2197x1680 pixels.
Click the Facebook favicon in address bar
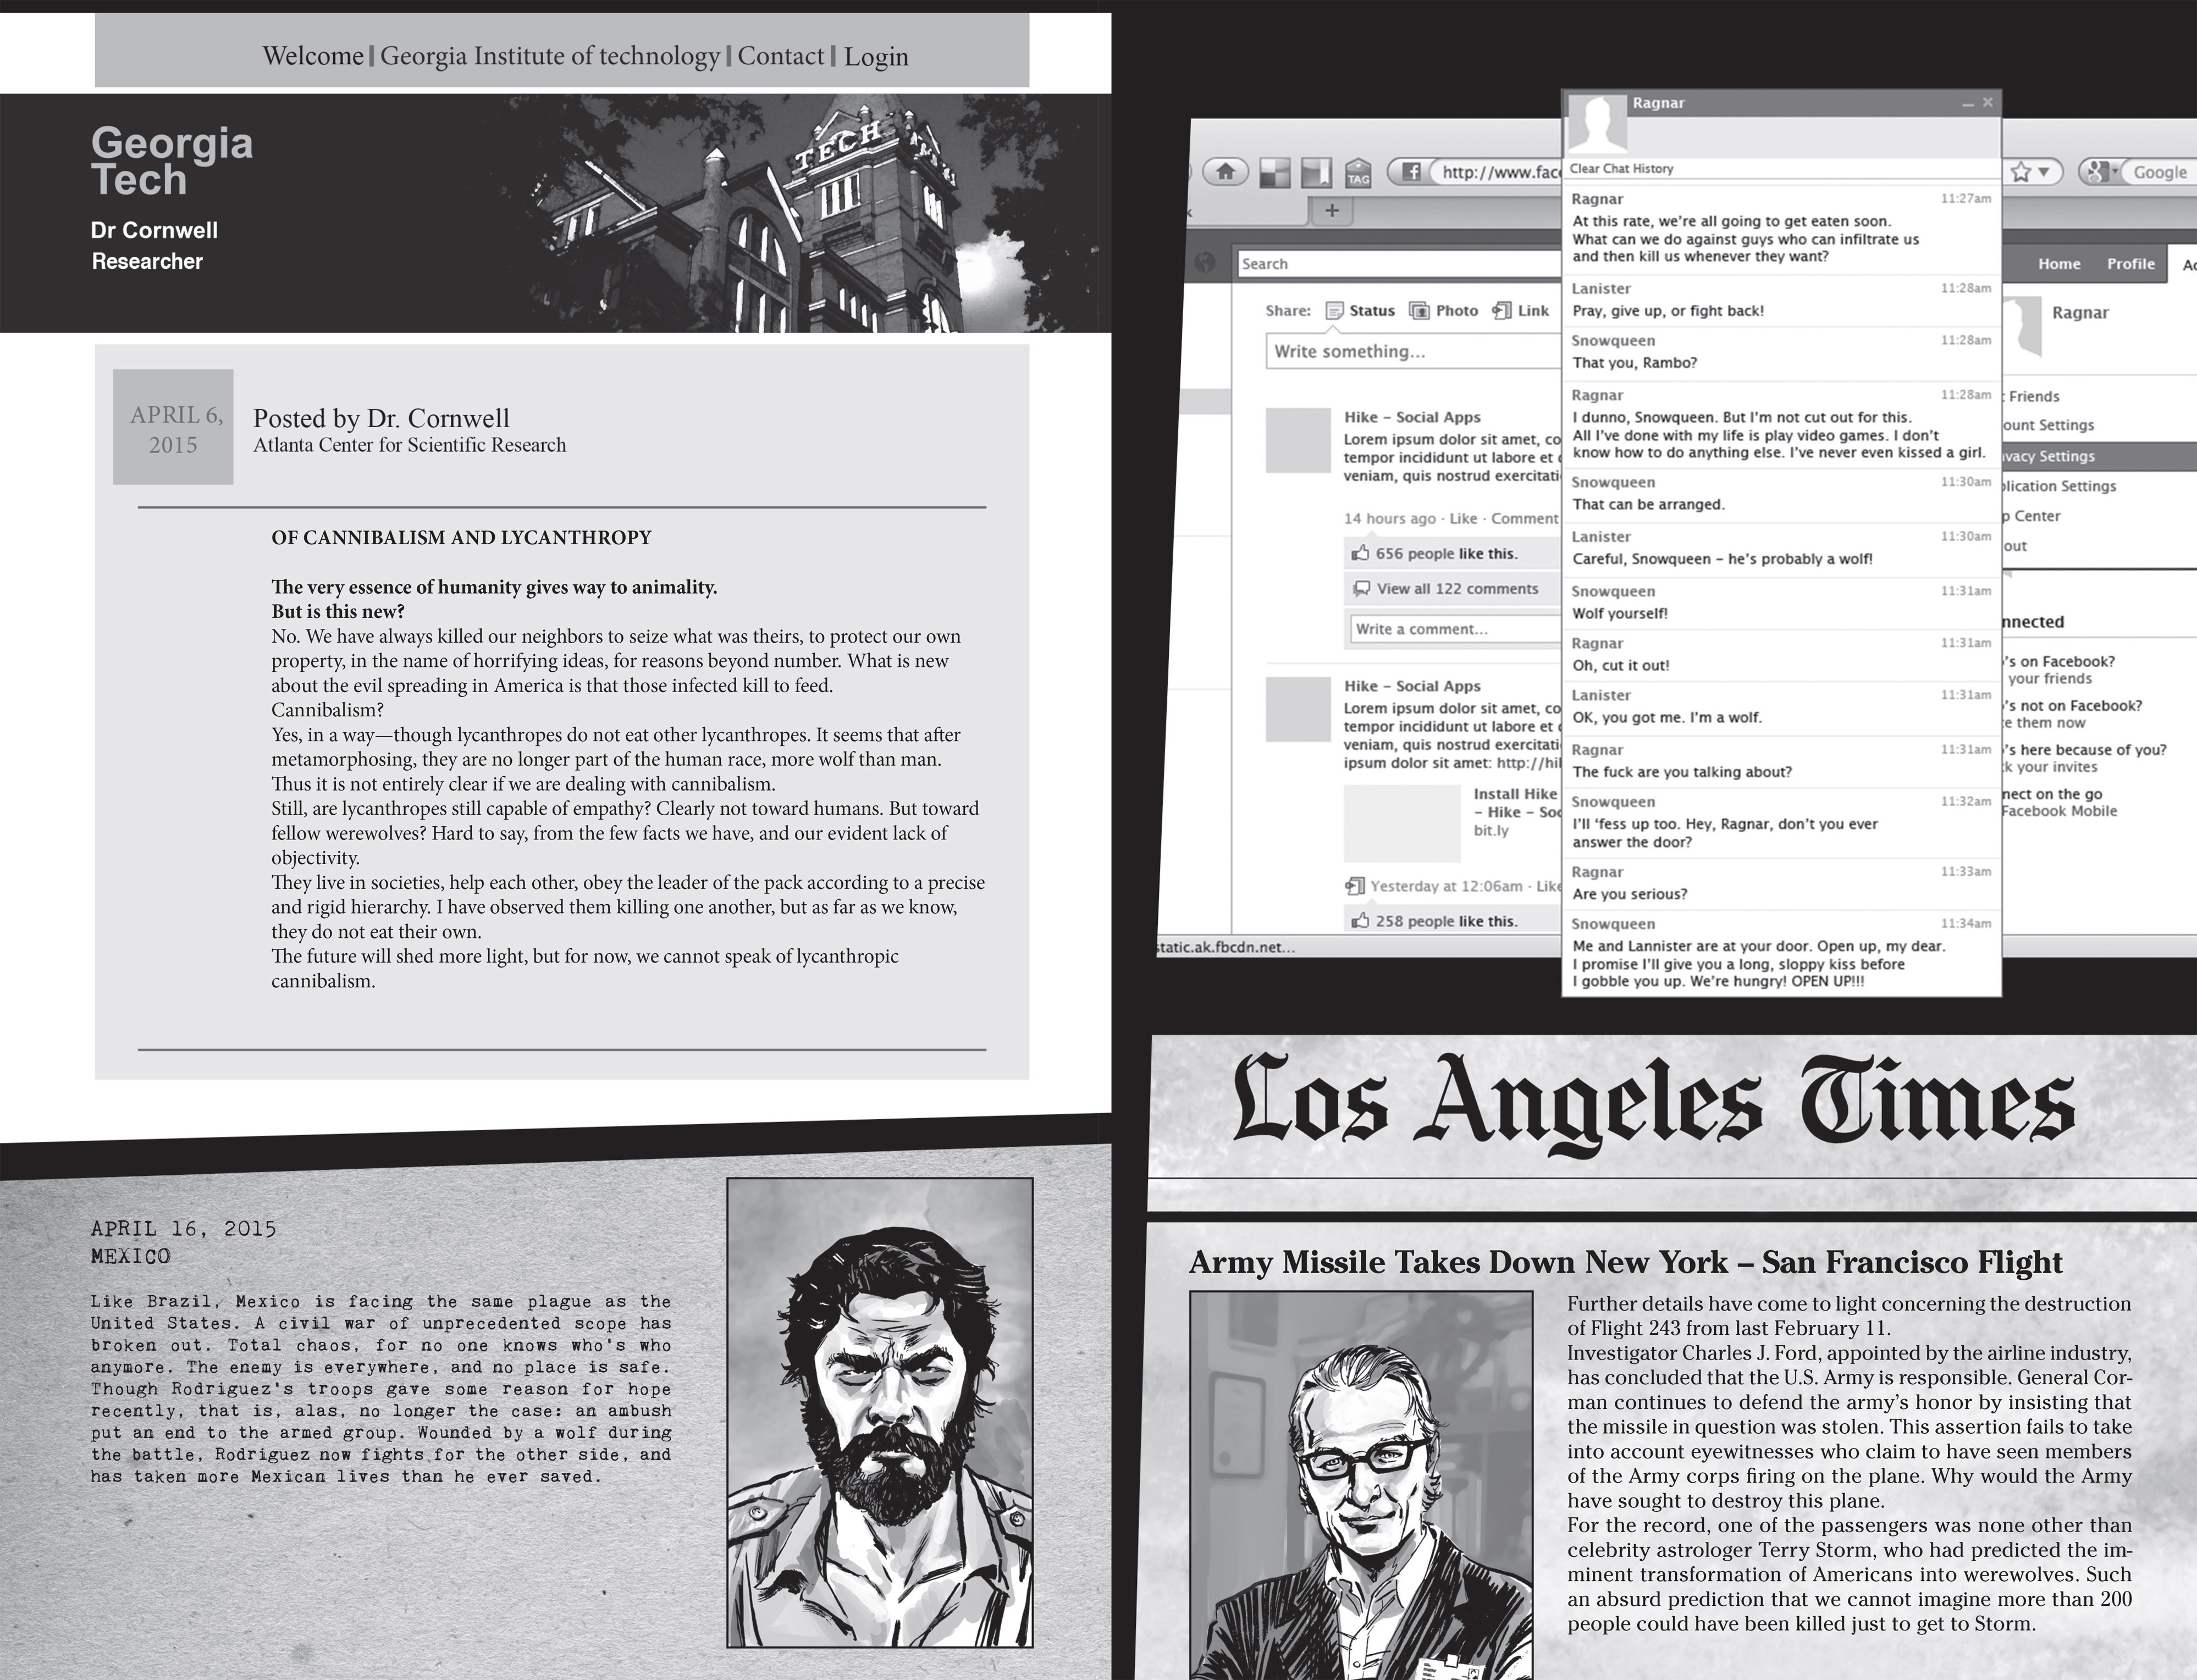[x=1411, y=172]
